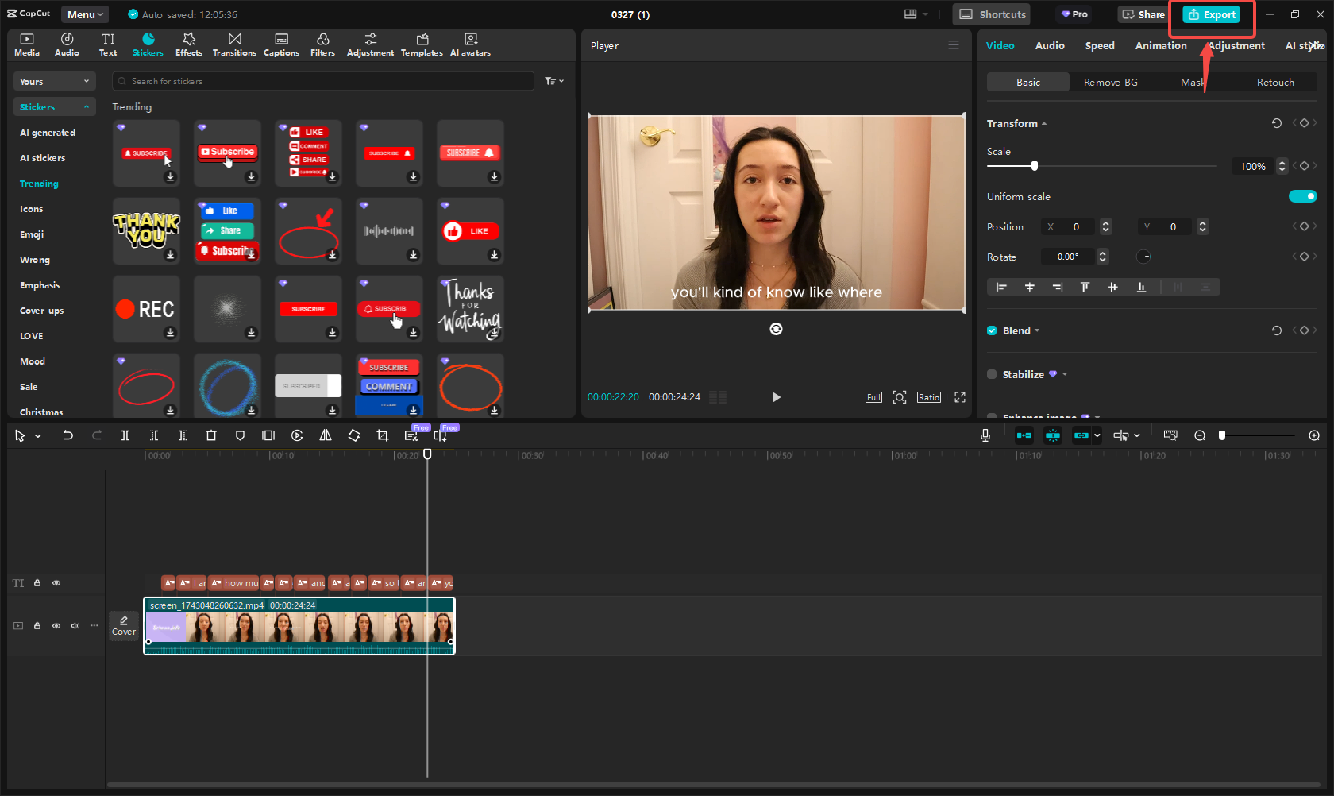Click the Export button
Image resolution: width=1334 pixels, height=796 pixels.
[1211, 14]
